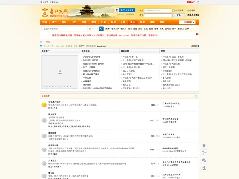Open 八大胡同之~陕西巷 in 最新主题 list
Screen dimensions: 239x179
(x=92, y=57)
